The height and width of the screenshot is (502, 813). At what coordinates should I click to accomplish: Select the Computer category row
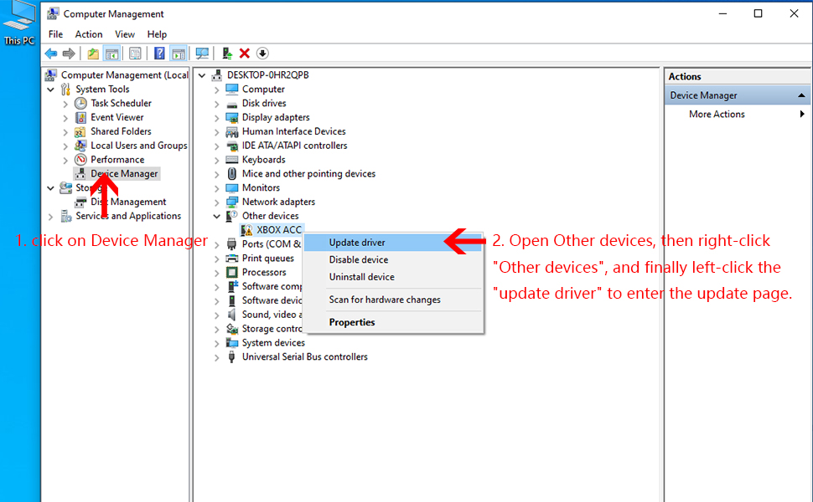263,89
